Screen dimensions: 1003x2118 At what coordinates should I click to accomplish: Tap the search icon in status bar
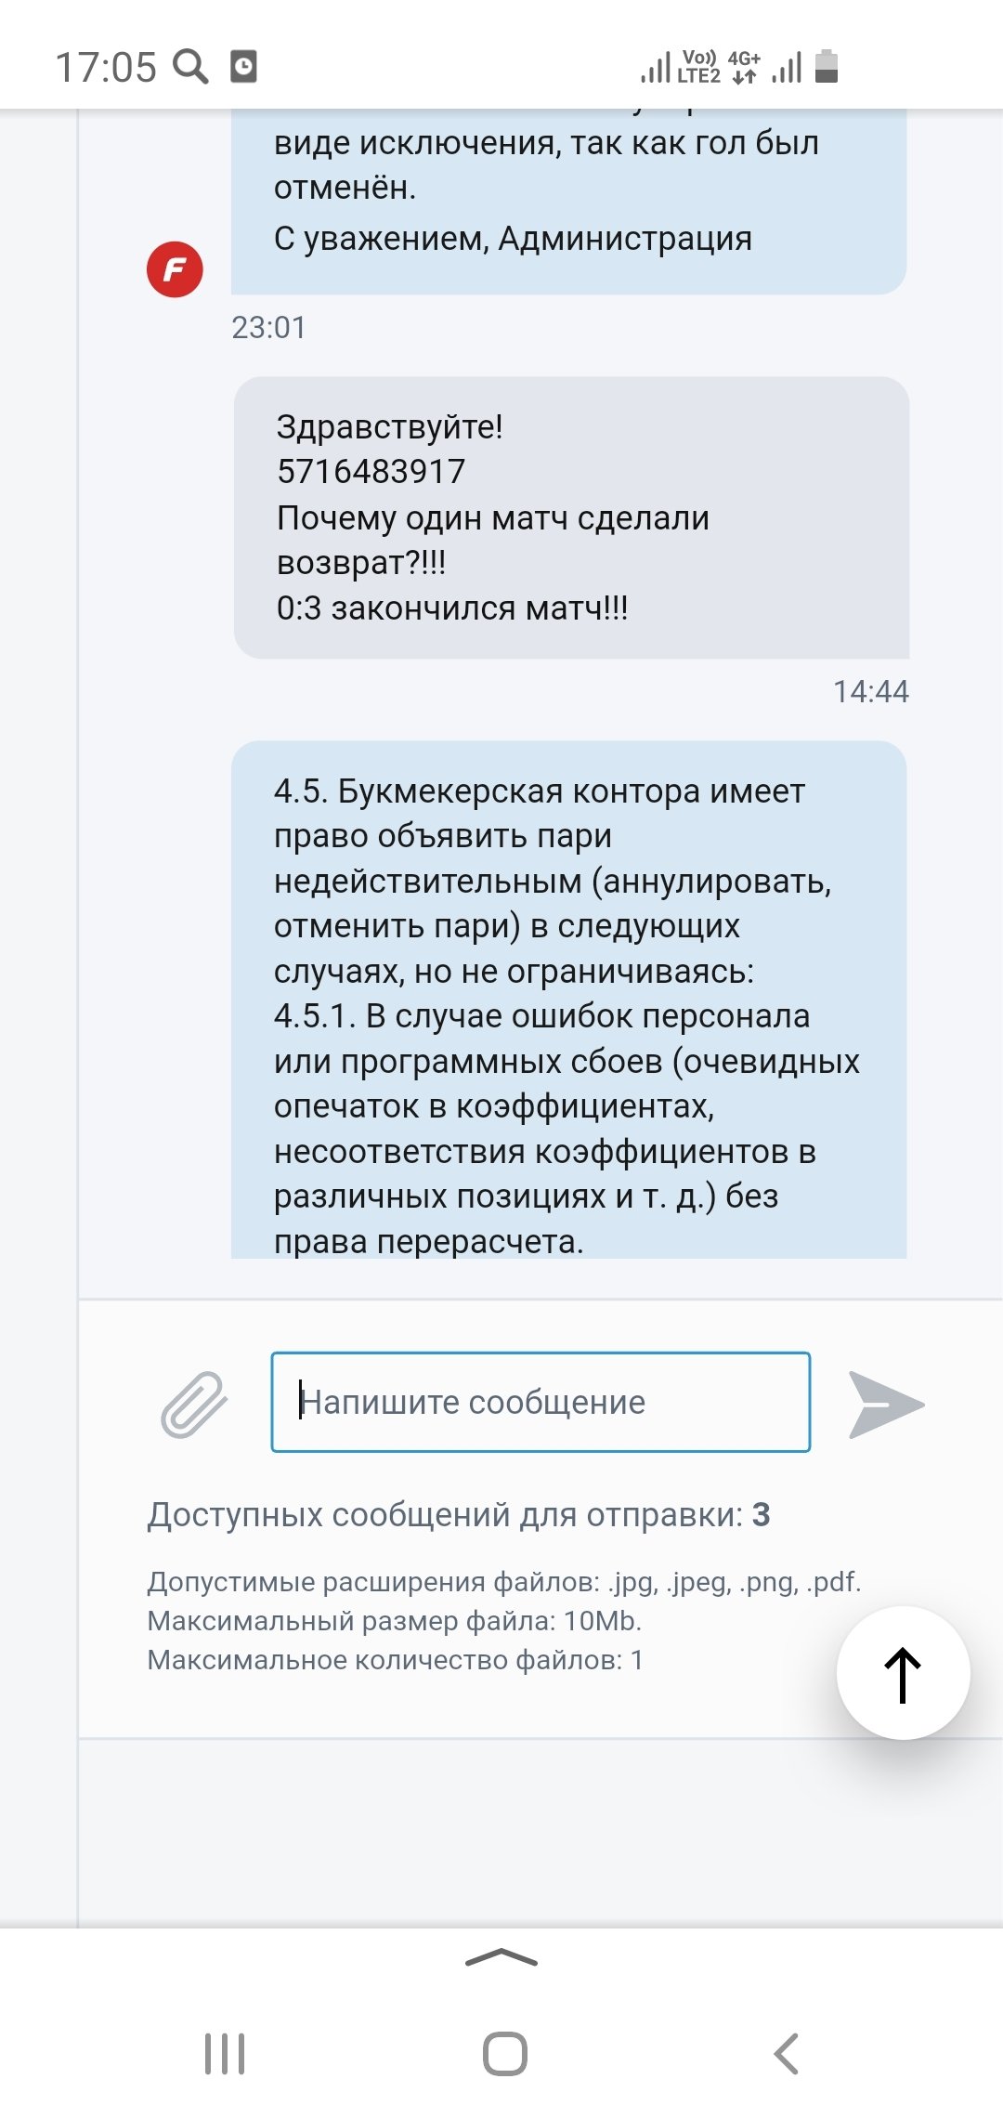(x=191, y=67)
